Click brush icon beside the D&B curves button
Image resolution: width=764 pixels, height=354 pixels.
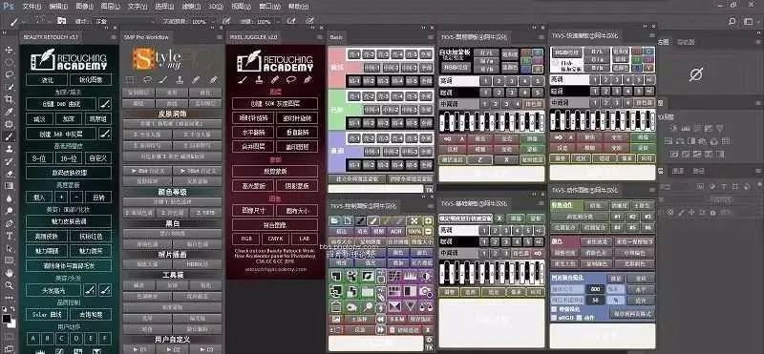(105, 104)
